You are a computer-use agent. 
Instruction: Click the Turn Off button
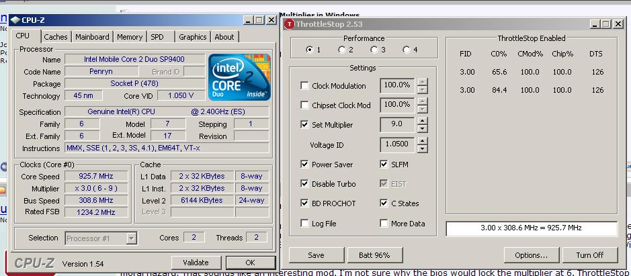click(x=590, y=255)
